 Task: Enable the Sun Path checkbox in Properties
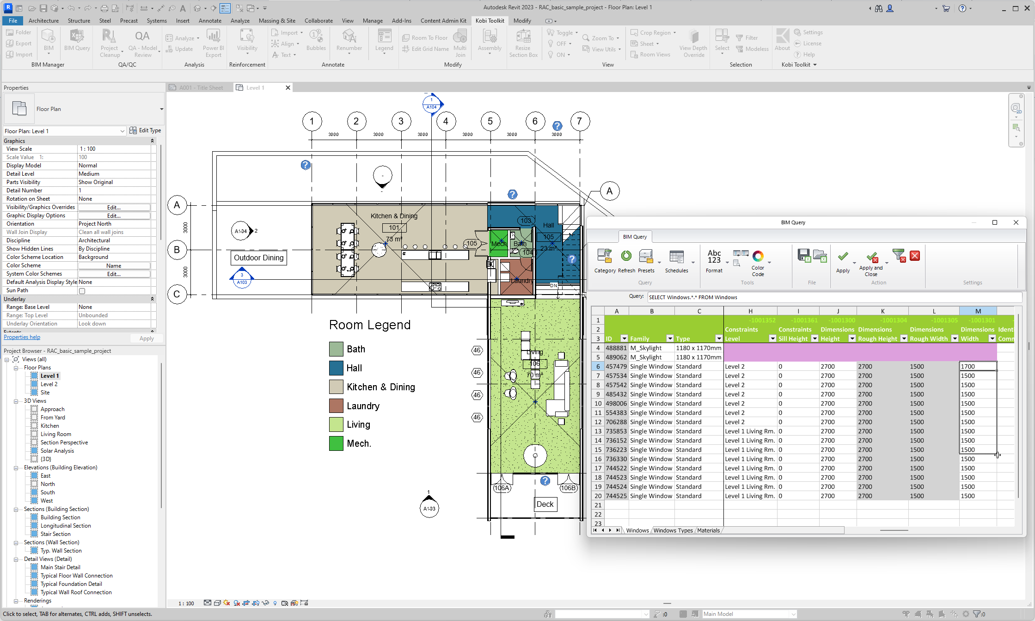[x=82, y=290]
